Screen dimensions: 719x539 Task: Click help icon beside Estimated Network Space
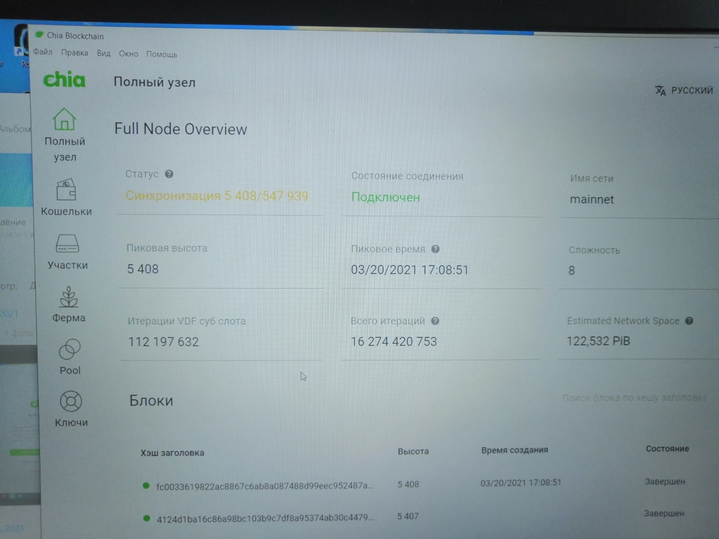689,321
